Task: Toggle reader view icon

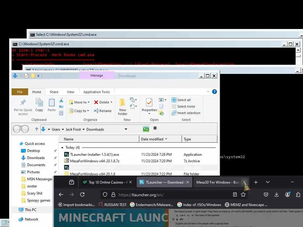Action: pyautogui.click(x=235, y=194)
